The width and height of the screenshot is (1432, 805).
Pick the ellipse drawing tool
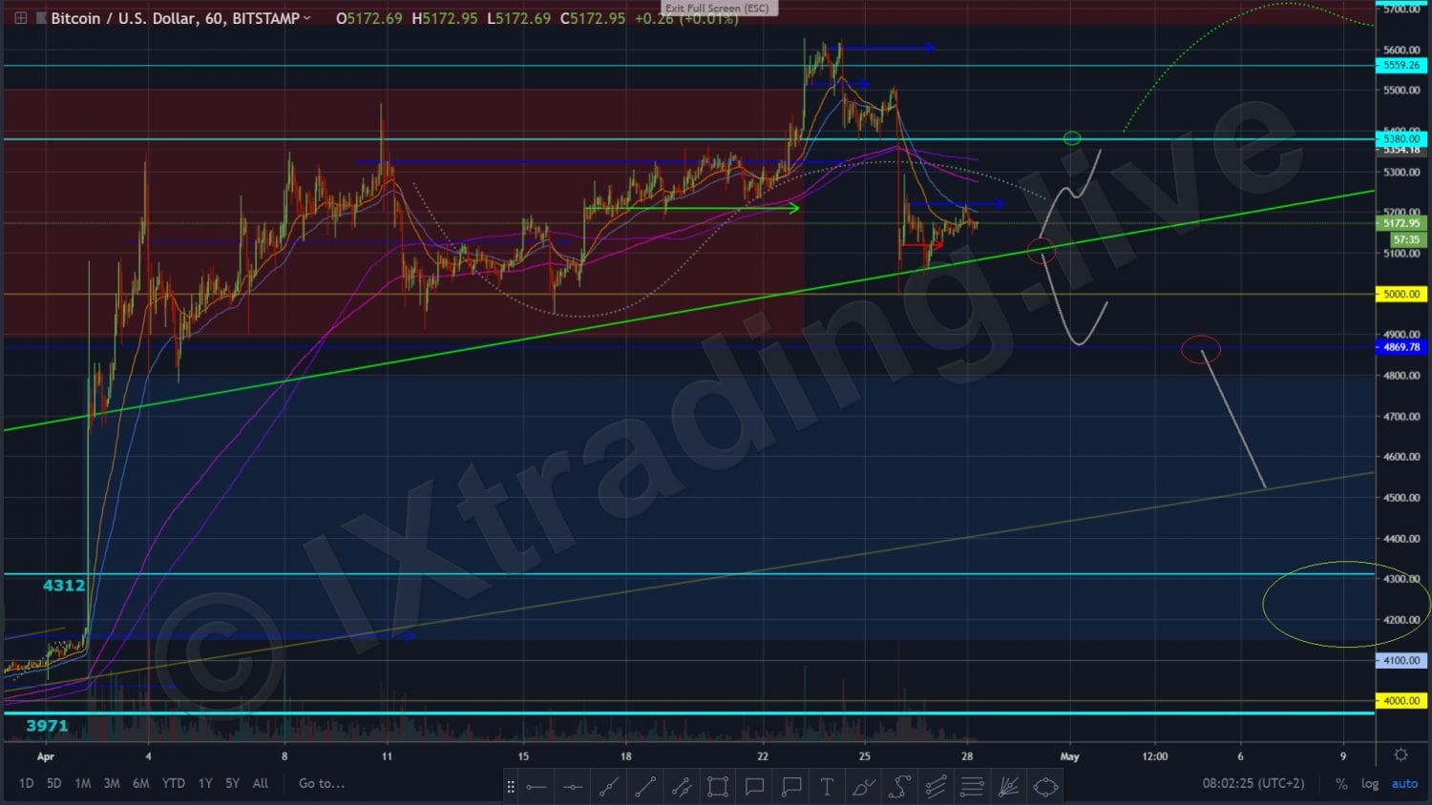1045,787
